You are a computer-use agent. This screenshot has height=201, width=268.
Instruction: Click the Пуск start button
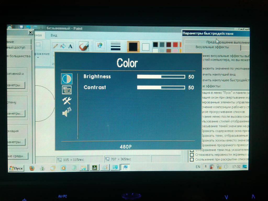pyautogui.click(x=16, y=168)
